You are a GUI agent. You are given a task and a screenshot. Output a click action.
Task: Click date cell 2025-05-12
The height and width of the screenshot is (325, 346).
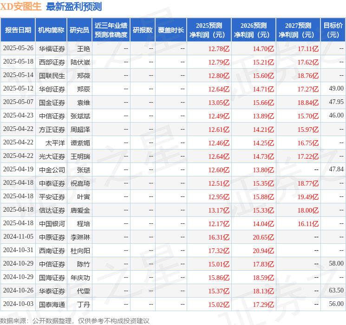(18, 89)
